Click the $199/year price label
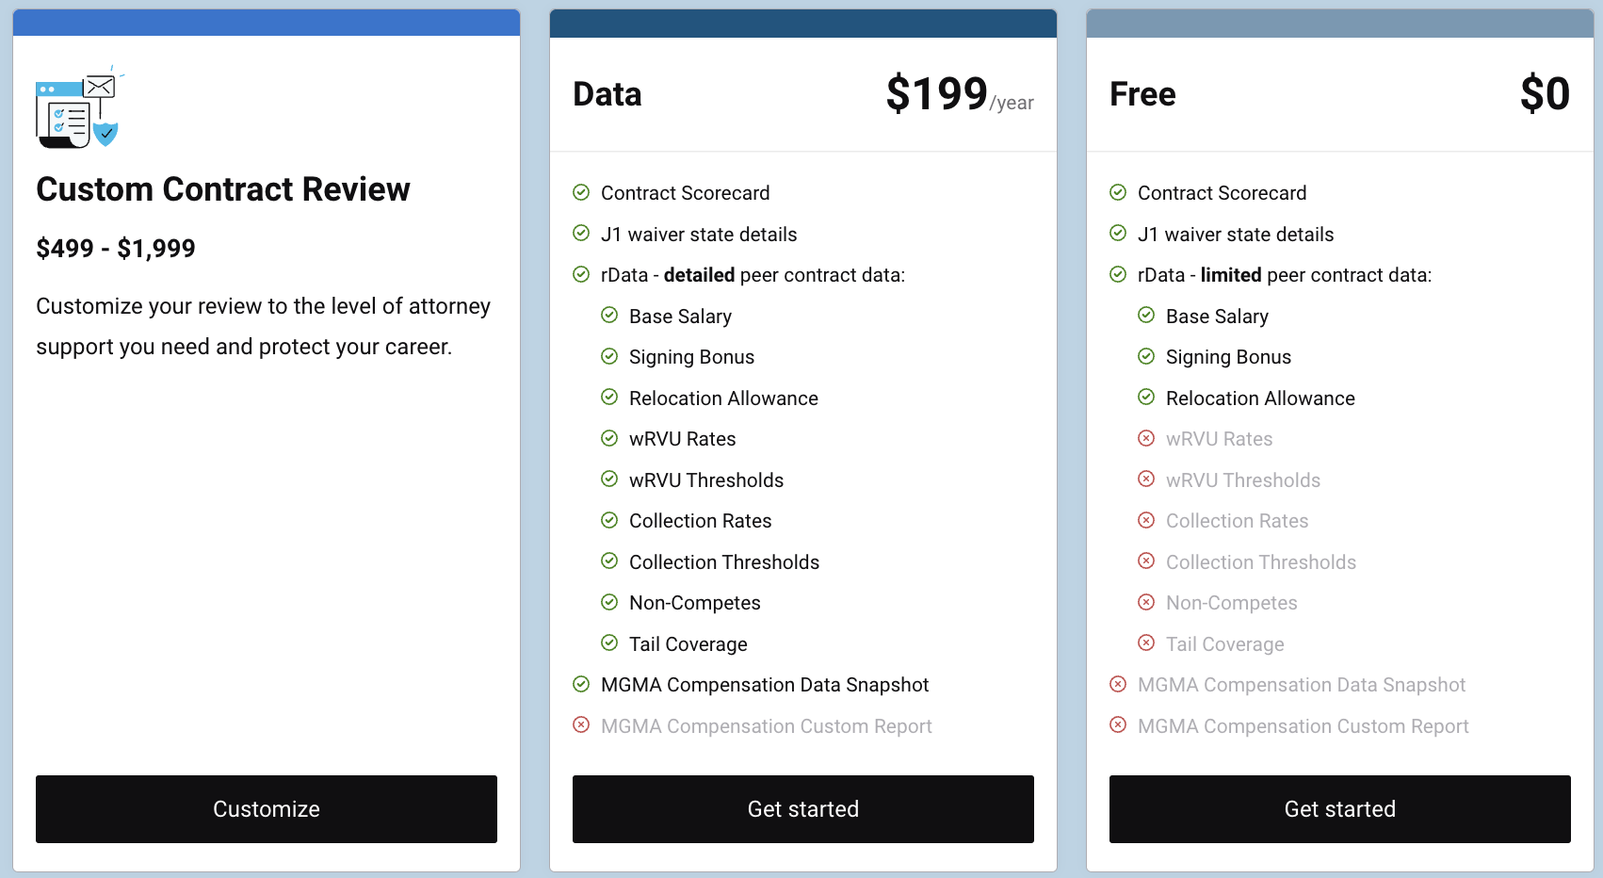This screenshot has height=878, width=1603. [x=959, y=95]
